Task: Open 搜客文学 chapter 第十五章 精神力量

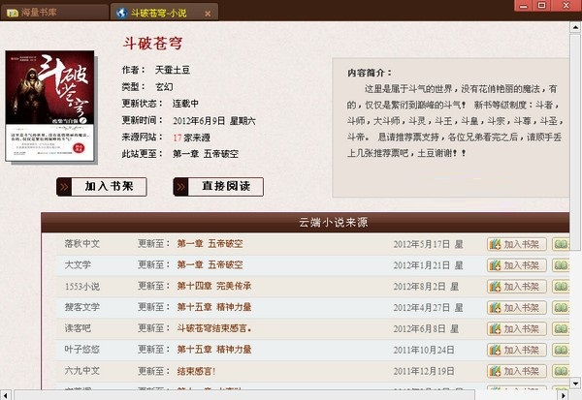Action: click(x=214, y=307)
